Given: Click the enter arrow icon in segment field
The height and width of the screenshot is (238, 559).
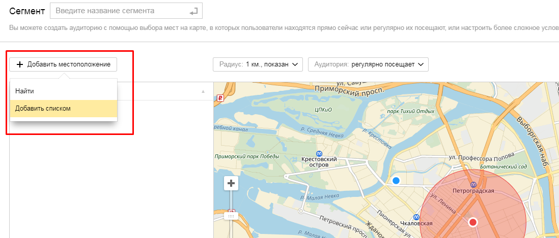Looking at the screenshot, I should (193, 11).
